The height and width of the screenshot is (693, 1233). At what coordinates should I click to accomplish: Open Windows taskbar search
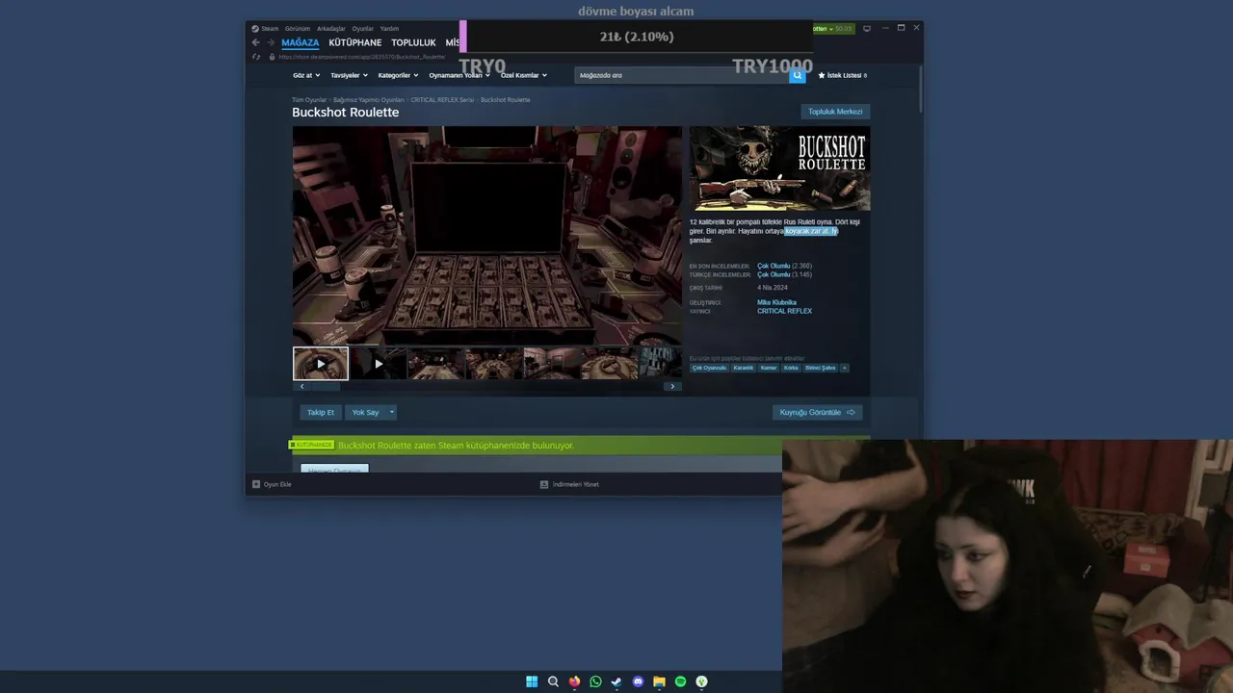click(x=553, y=681)
